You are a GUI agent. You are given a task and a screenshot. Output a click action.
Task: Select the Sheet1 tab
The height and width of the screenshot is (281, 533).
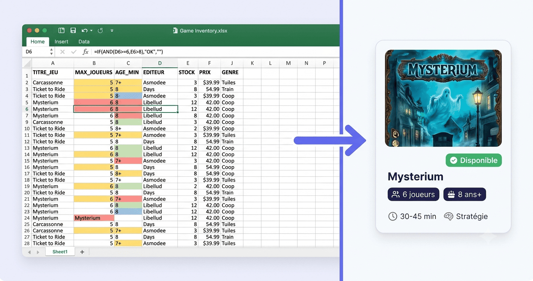(60, 252)
